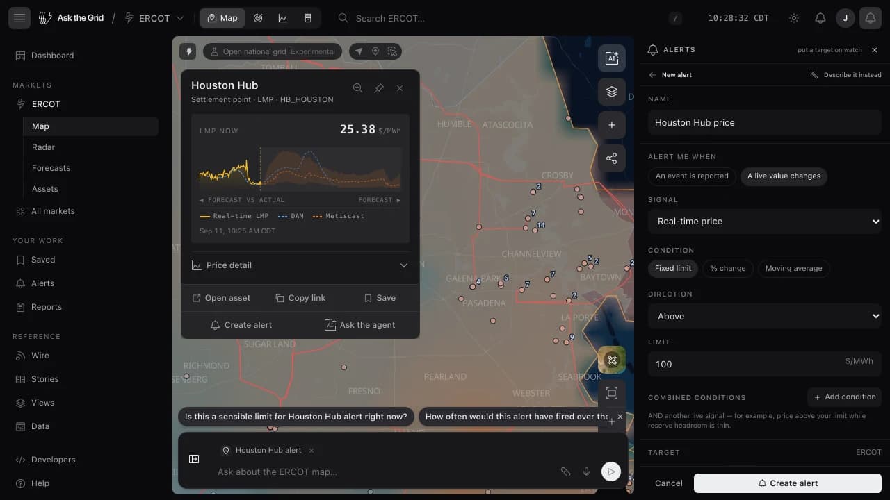This screenshot has height=500, width=890.
Task: Click the lightning bolt map button
Action: point(188,51)
